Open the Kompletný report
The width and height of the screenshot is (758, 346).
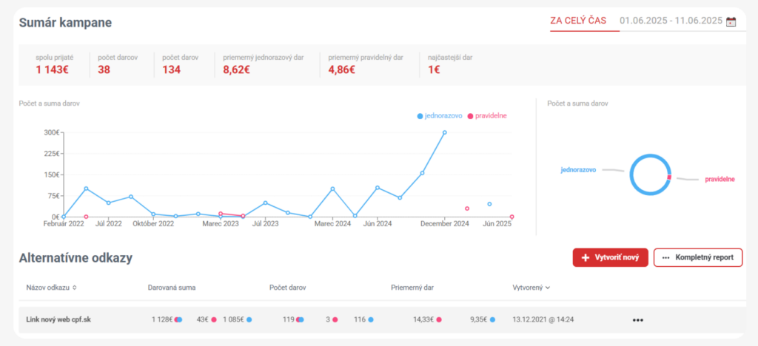[x=697, y=258]
